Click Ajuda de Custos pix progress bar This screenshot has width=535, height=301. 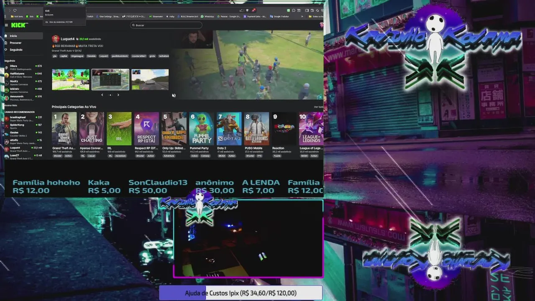[241, 293]
